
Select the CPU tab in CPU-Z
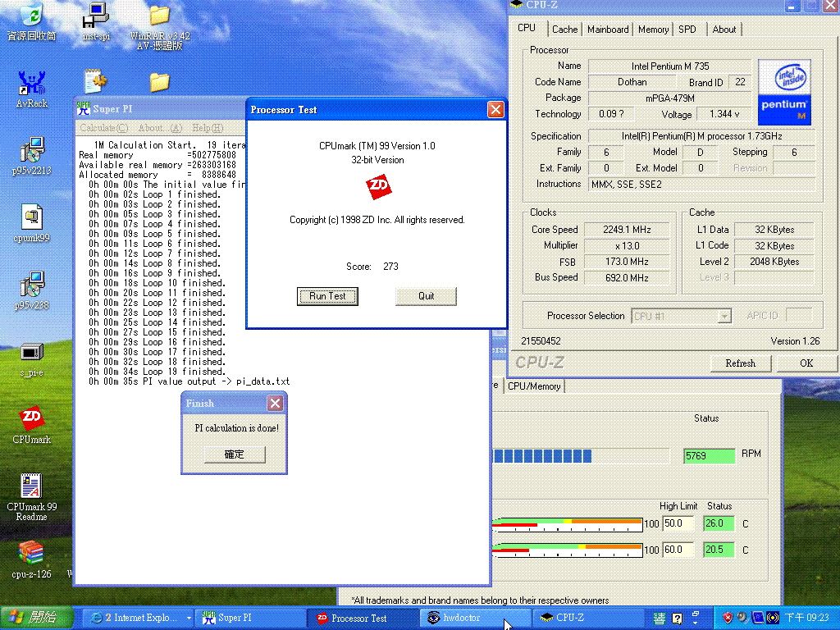click(527, 28)
